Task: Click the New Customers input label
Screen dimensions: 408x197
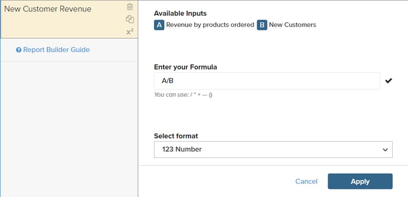Action: point(293,25)
